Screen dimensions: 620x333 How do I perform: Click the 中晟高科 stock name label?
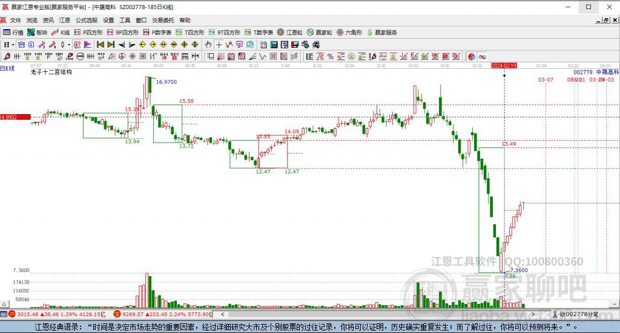[607, 72]
